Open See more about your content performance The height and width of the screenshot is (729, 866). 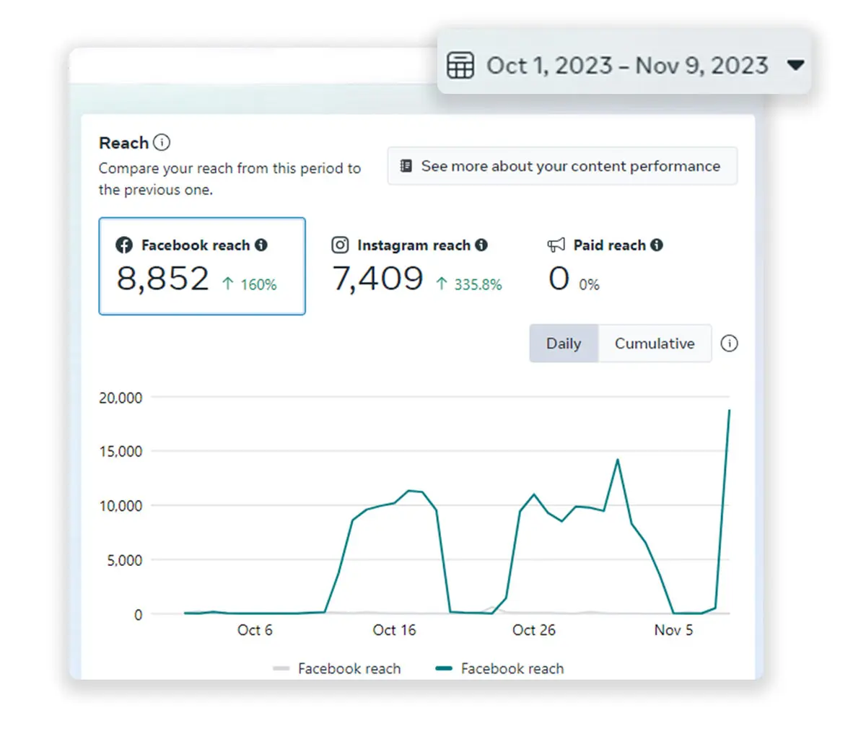(x=562, y=166)
